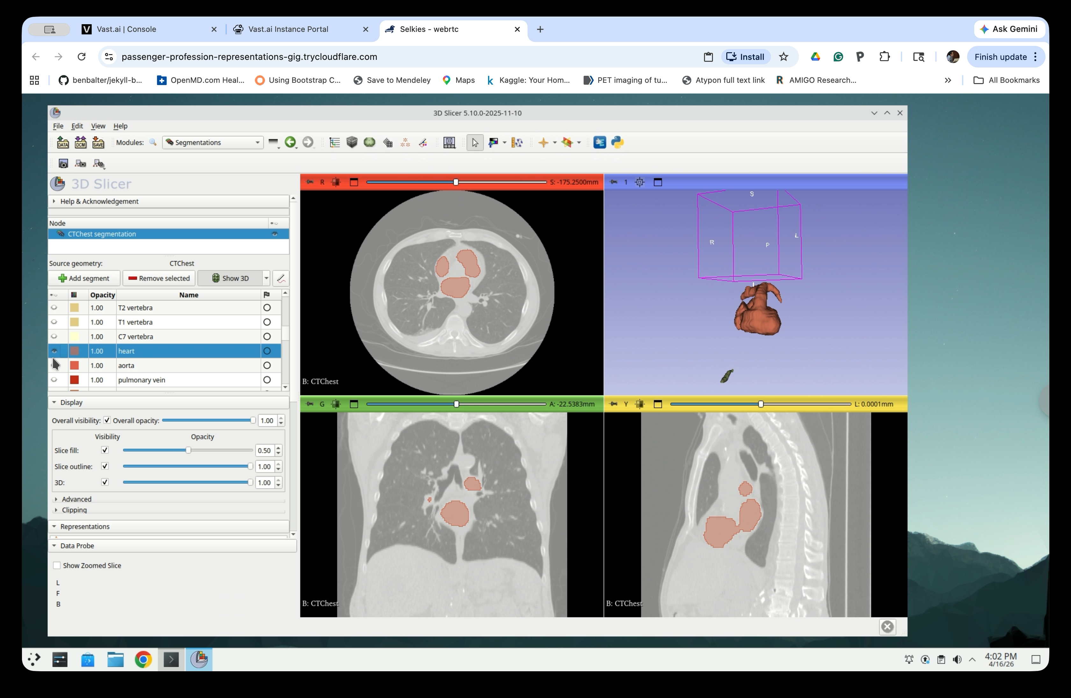Open the Edit menu

(77, 126)
